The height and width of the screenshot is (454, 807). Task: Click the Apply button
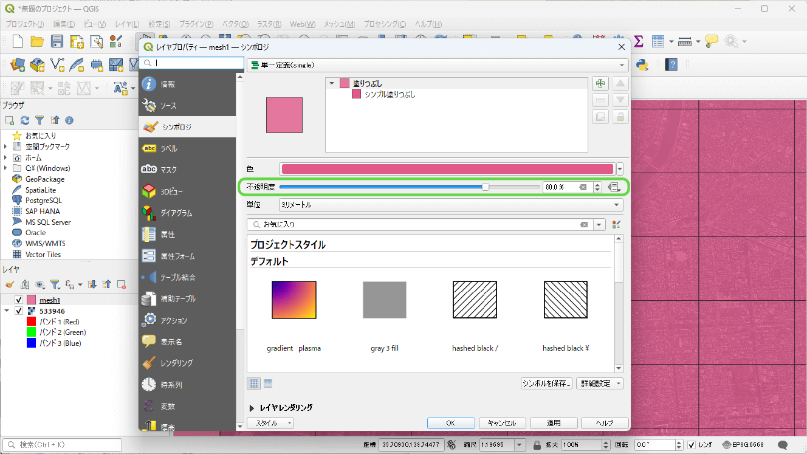tap(553, 423)
